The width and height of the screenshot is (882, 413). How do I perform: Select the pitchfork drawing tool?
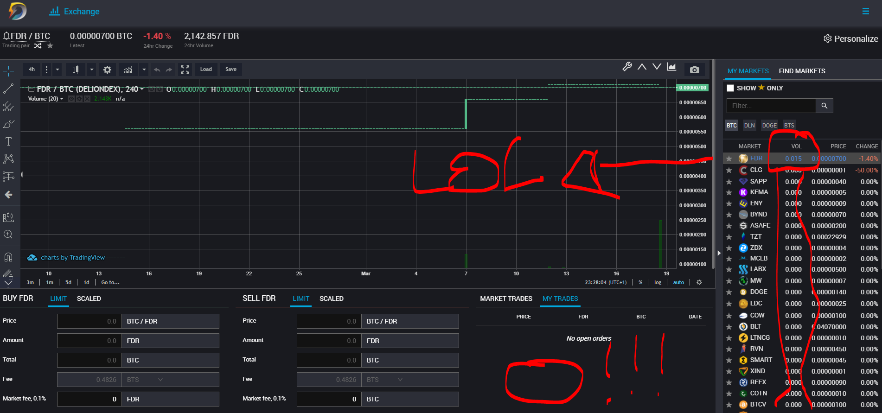tap(8, 107)
